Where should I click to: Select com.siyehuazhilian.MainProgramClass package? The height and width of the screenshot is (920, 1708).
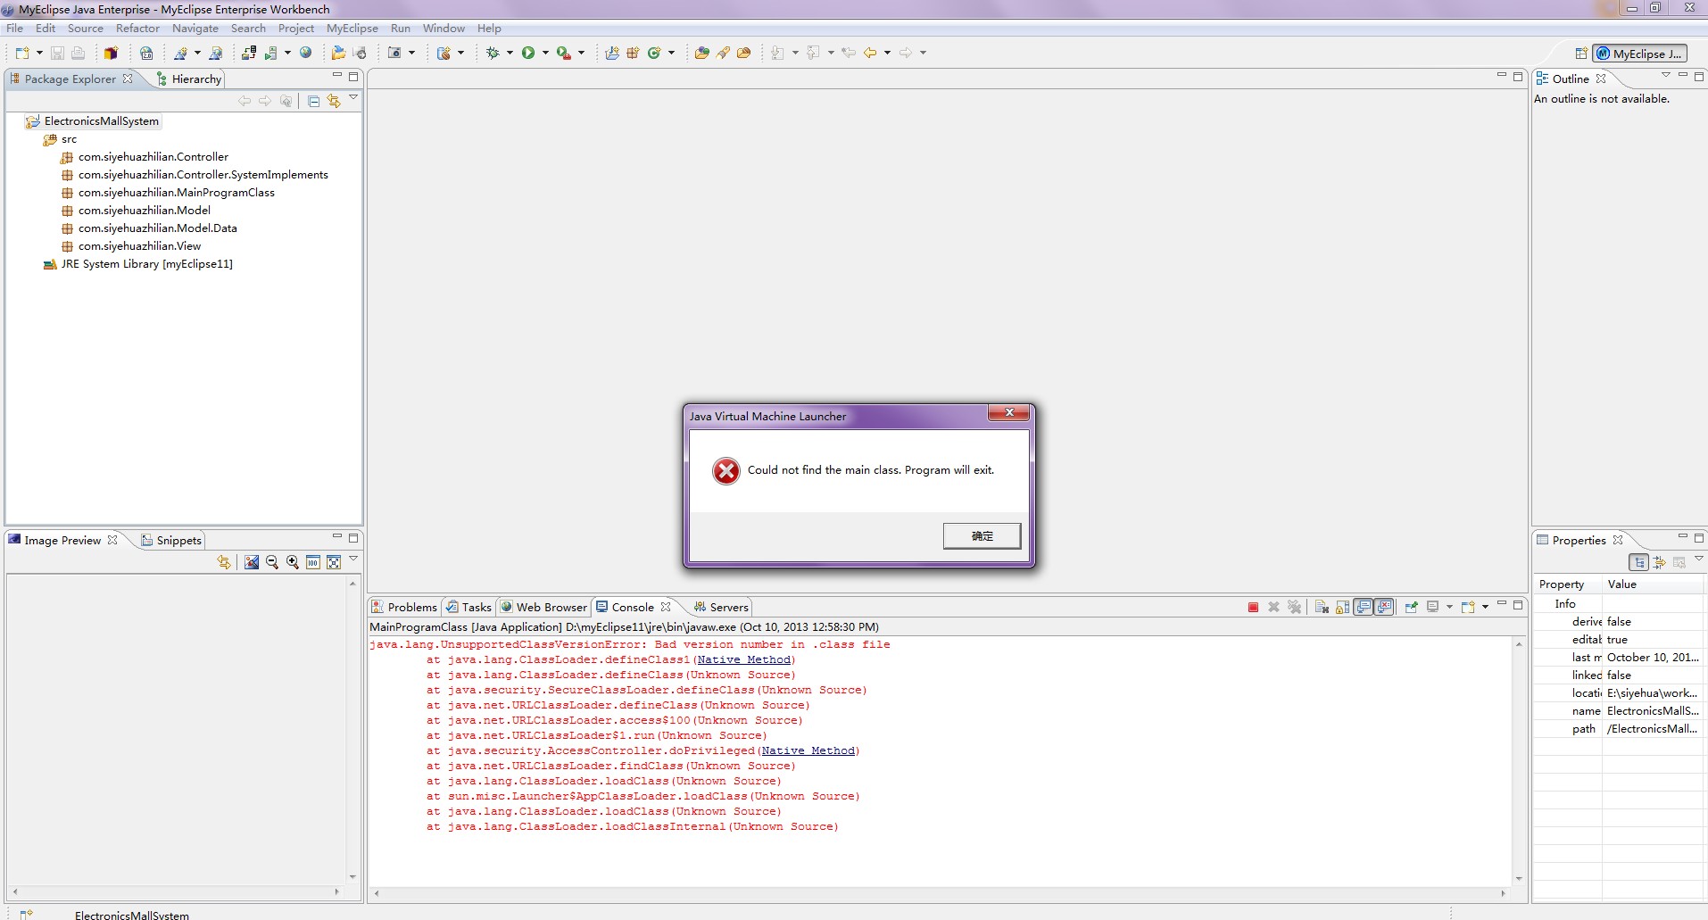click(x=176, y=193)
